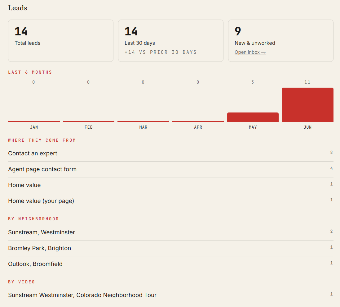Click the JAN bar baseline

coord(34,121)
